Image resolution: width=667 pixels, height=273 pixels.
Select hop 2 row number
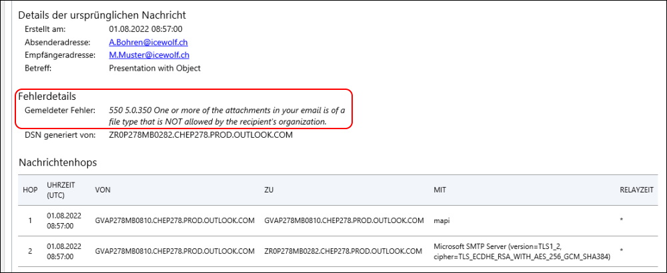30,251
